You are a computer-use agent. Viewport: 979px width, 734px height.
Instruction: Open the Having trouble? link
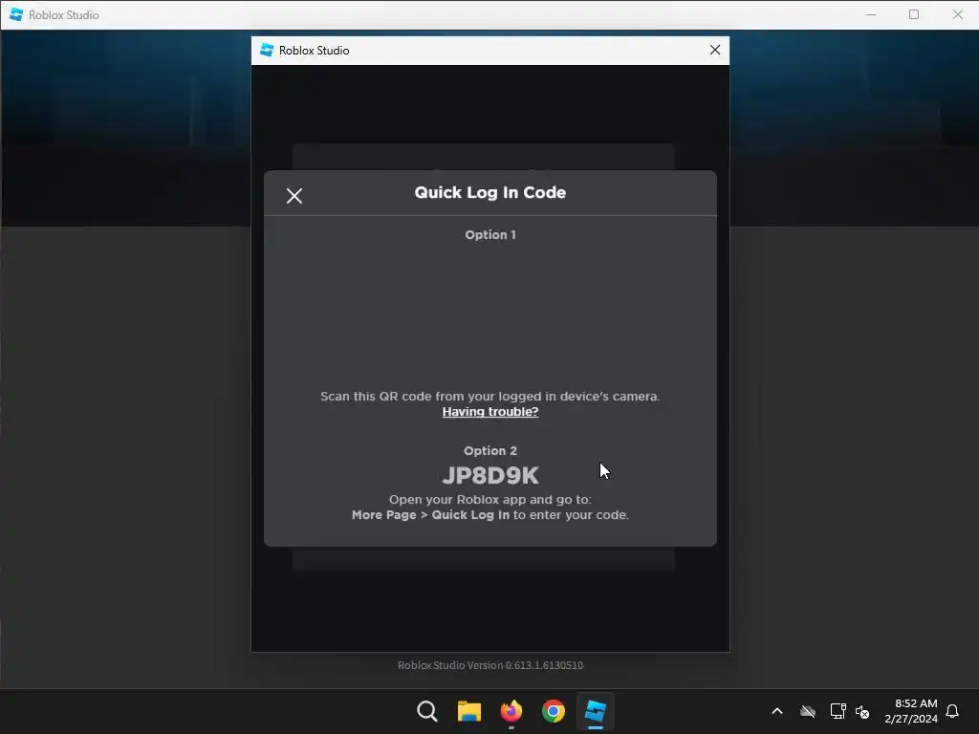pyautogui.click(x=490, y=412)
